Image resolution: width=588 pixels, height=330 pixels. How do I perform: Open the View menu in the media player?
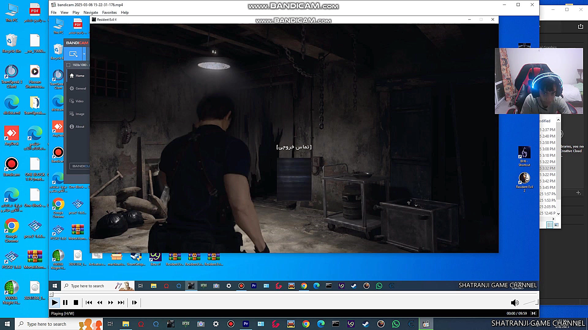(64, 13)
